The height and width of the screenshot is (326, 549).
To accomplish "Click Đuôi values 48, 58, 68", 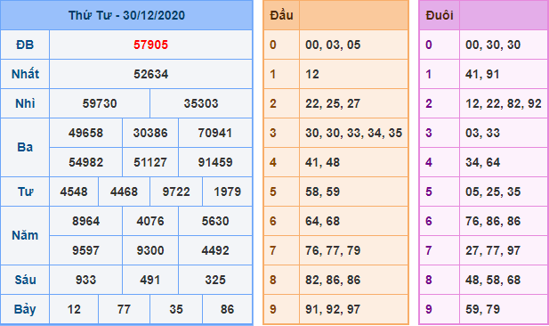I will click(493, 280).
